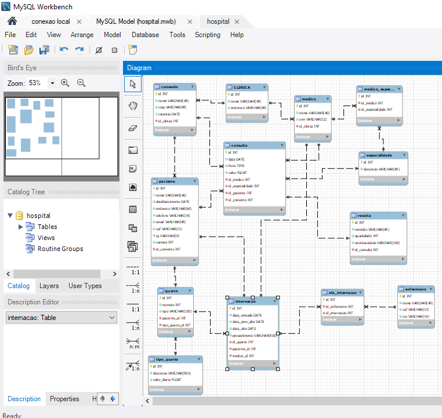Switch to the conexao local tab
Screen dimensions: 442x418
[x=50, y=21]
